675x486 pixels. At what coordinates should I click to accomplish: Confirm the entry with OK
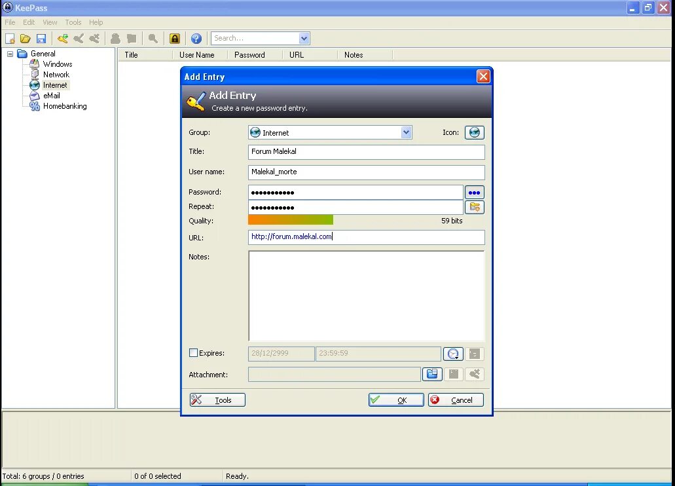coord(396,400)
